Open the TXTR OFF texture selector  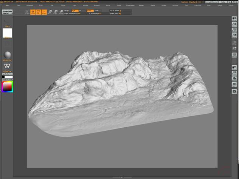point(8,66)
